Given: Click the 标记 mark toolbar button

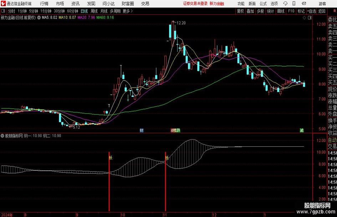Looking at the screenshot, I should tap(301, 11).
